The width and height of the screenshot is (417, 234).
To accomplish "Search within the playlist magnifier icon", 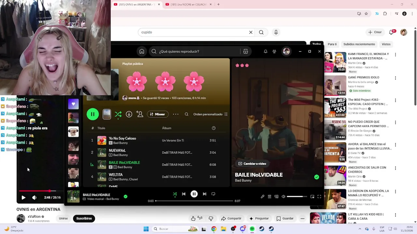I will 186,114.
